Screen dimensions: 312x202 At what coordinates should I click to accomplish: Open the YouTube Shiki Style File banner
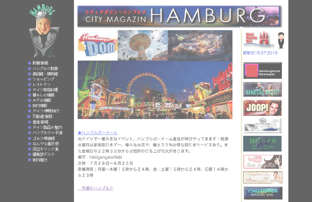coord(262,162)
